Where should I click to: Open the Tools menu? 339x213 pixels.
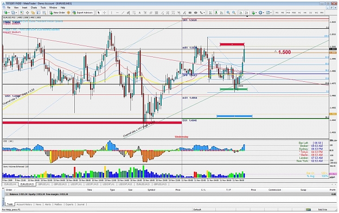coord(43,8)
